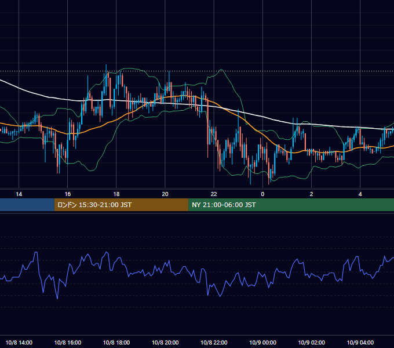Viewport: 394px width, 348px height.
Task: Click the 10/9 00:00 time label
Action: click(262, 342)
